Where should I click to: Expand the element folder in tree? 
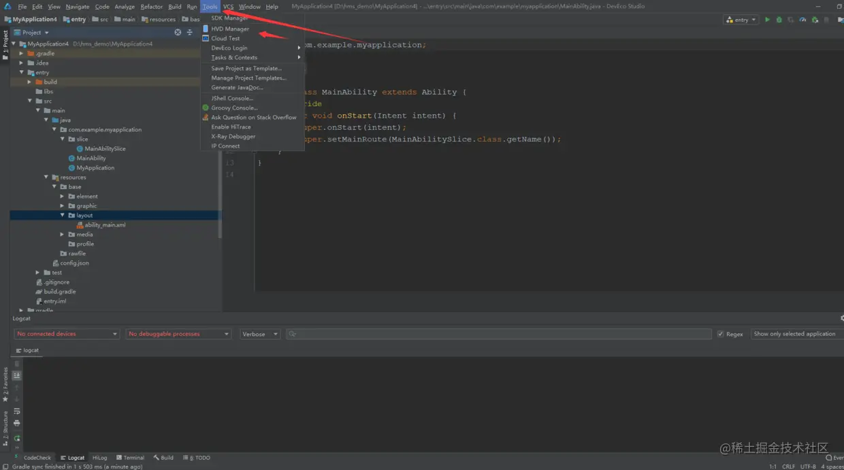[x=62, y=196]
